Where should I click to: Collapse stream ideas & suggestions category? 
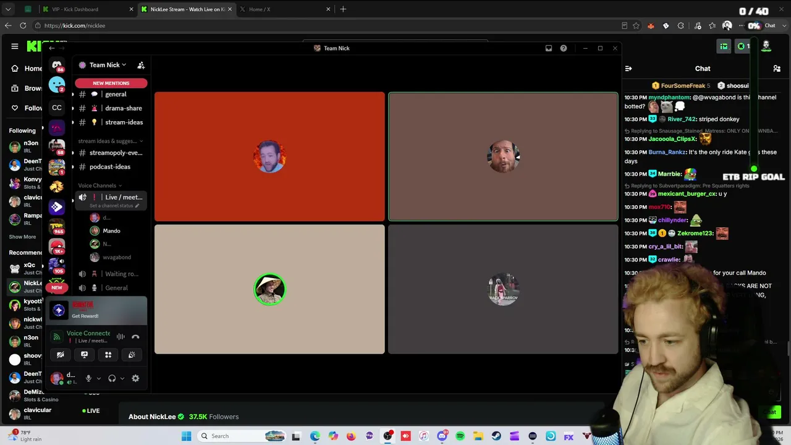click(111, 141)
